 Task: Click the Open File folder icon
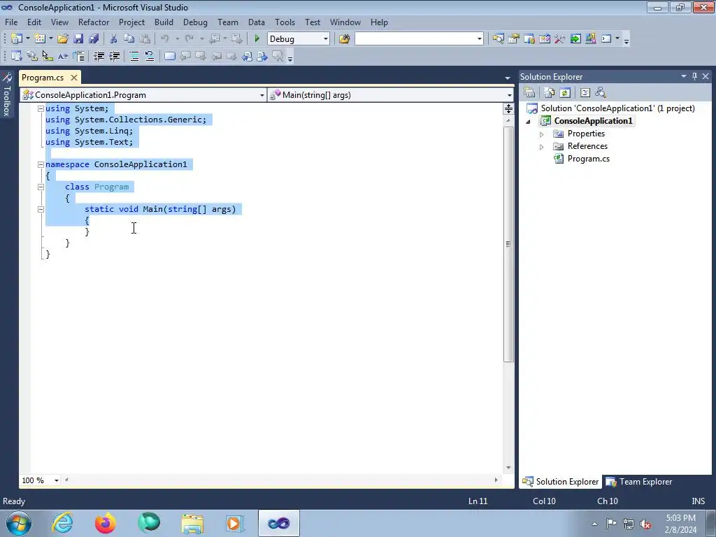point(63,39)
